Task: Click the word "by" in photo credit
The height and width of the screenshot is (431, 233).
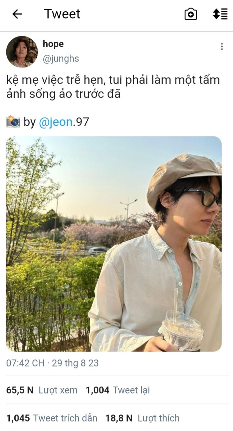Action: click(x=30, y=122)
